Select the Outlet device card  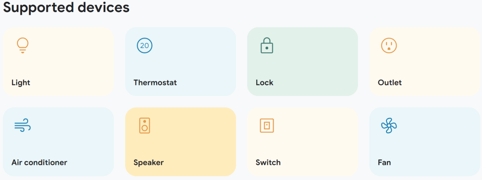tap(424, 62)
